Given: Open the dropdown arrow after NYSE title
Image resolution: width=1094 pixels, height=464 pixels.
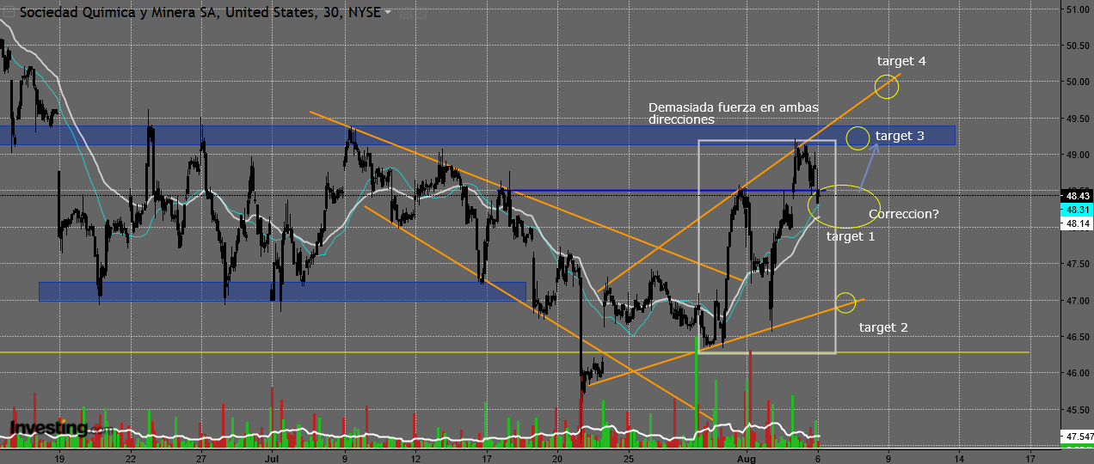Looking at the screenshot, I should tap(388, 13).
